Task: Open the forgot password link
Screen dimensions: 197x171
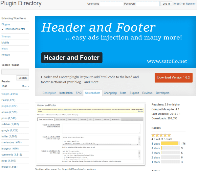Action: (x=178, y=4)
